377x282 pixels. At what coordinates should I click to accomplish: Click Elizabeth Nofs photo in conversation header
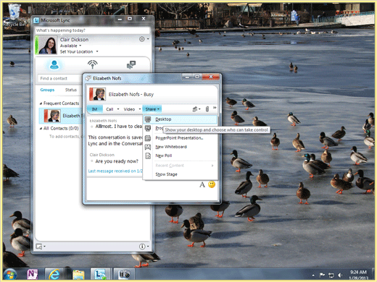[98, 94]
